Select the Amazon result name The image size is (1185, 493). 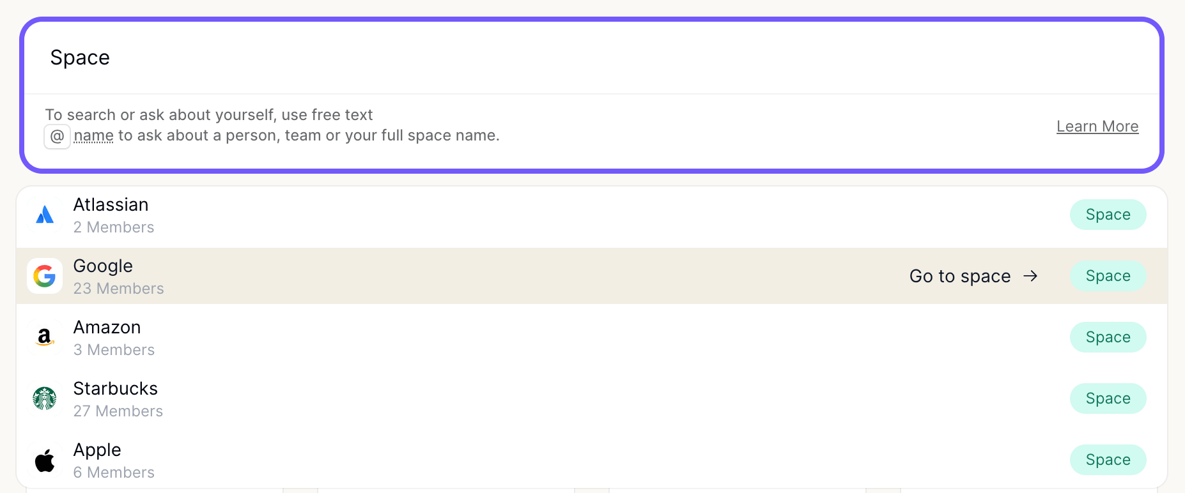click(107, 327)
